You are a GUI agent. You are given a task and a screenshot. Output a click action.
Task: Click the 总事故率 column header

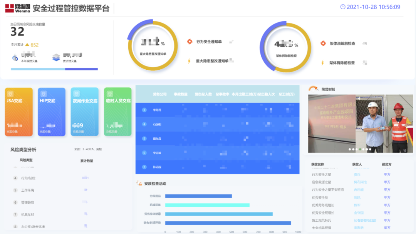tap(222, 94)
